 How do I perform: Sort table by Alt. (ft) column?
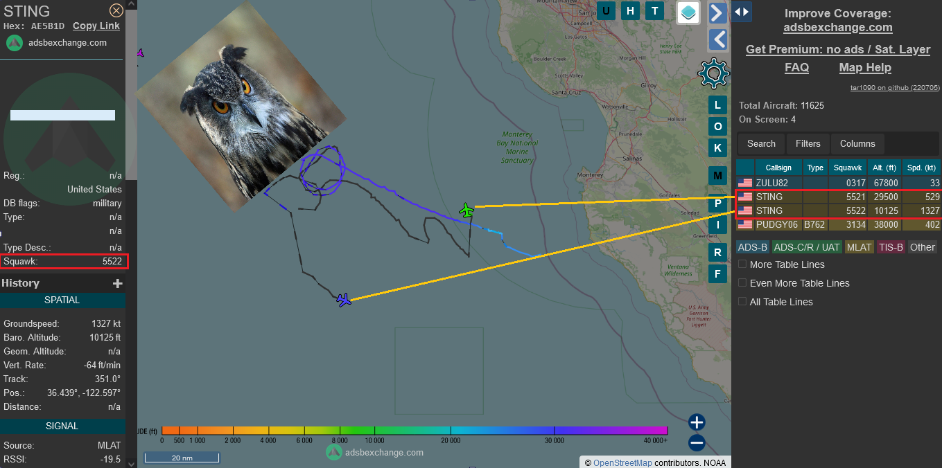(884, 168)
